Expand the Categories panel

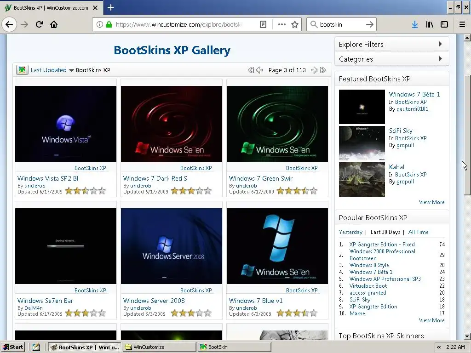[x=392, y=59]
